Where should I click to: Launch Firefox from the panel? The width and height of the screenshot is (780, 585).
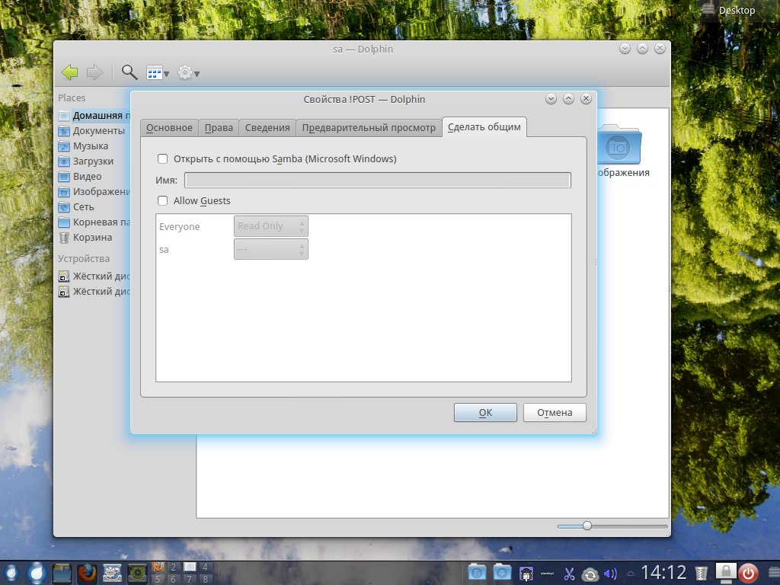click(87, 573)
